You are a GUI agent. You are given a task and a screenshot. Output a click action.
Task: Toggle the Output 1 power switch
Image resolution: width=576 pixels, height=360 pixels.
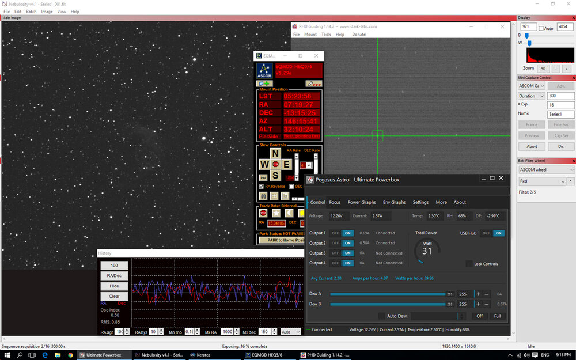(x=341, y=233)
